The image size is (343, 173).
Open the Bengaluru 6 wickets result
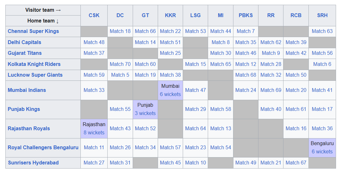click(x=322, y=151)
